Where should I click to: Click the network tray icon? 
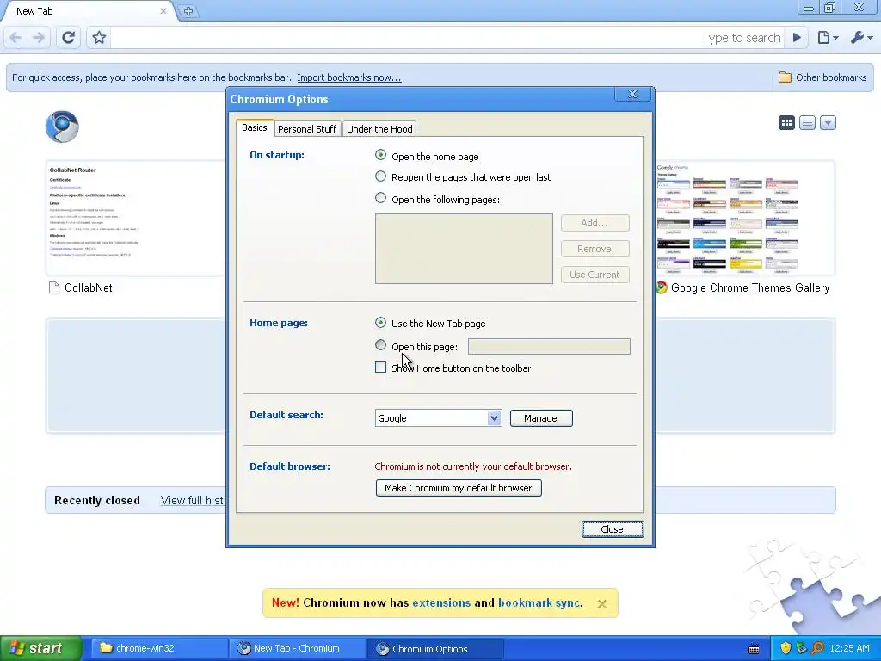click(x=801, y=648)
